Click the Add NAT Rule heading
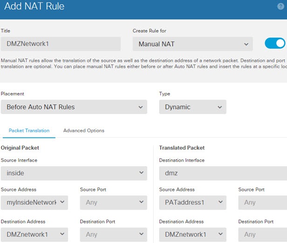Screen dimensions: 287x243 click(x=34, y=6)
